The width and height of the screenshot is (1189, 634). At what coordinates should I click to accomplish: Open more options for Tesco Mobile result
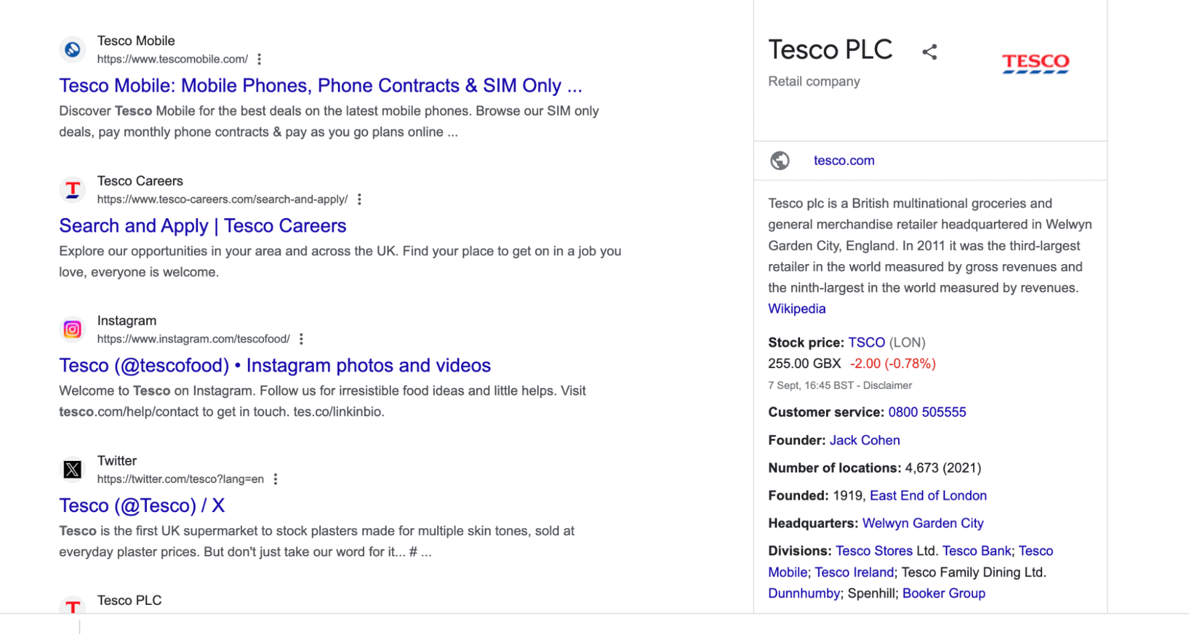pyautogui.click(x=259, y=59)
